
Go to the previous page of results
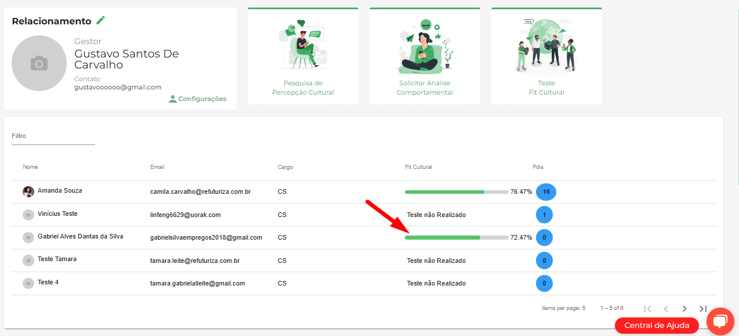666,309
